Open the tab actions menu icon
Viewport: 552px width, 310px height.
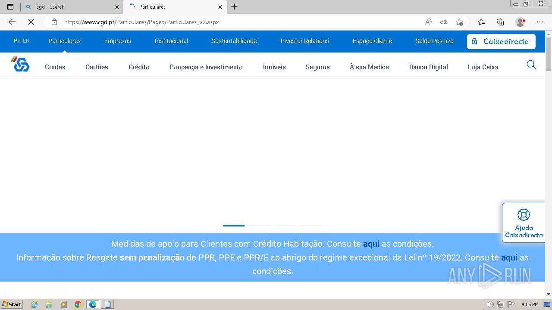point(10,7)
